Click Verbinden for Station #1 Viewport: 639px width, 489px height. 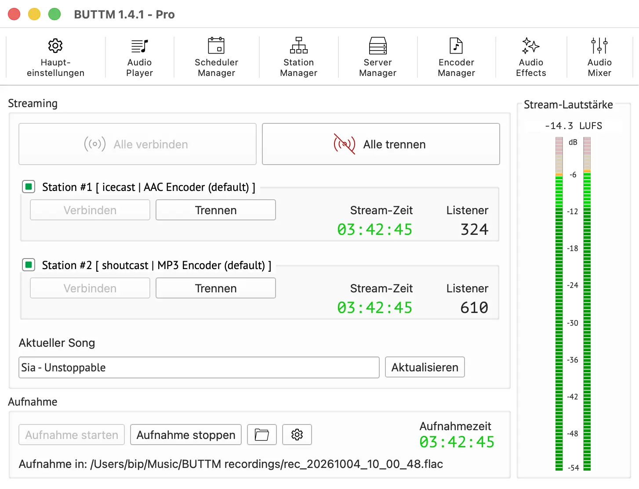(90, 210)
